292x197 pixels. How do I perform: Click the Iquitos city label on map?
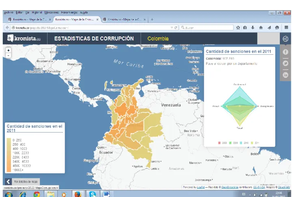pos(138,166)
